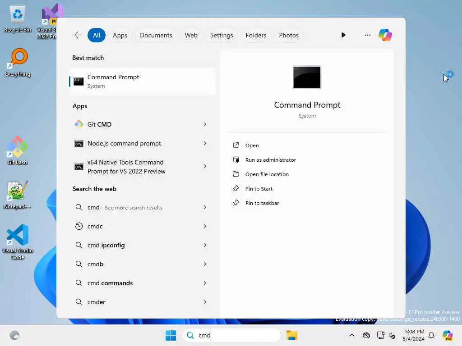Click the network status icon in tray

coord(380,335)
